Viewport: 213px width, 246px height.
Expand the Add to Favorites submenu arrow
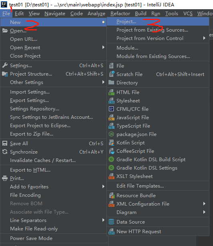pos(103,186)
